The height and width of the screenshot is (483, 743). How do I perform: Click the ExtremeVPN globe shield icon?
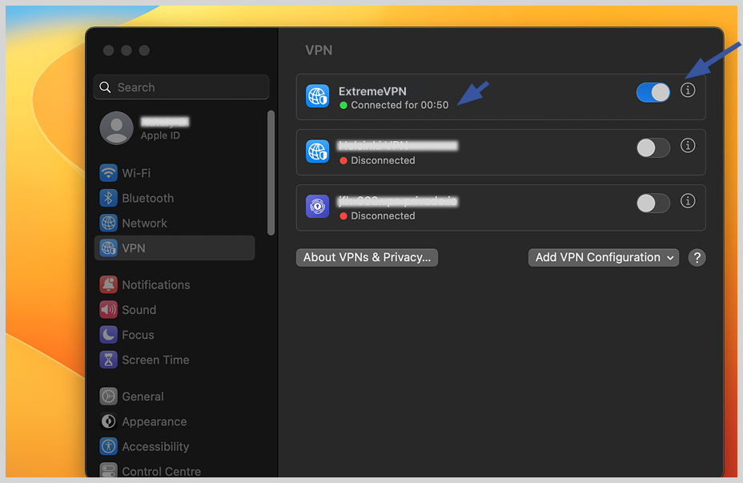(318, 96)
